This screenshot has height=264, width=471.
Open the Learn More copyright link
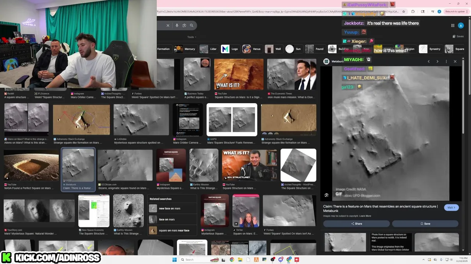tap(365, 216)
